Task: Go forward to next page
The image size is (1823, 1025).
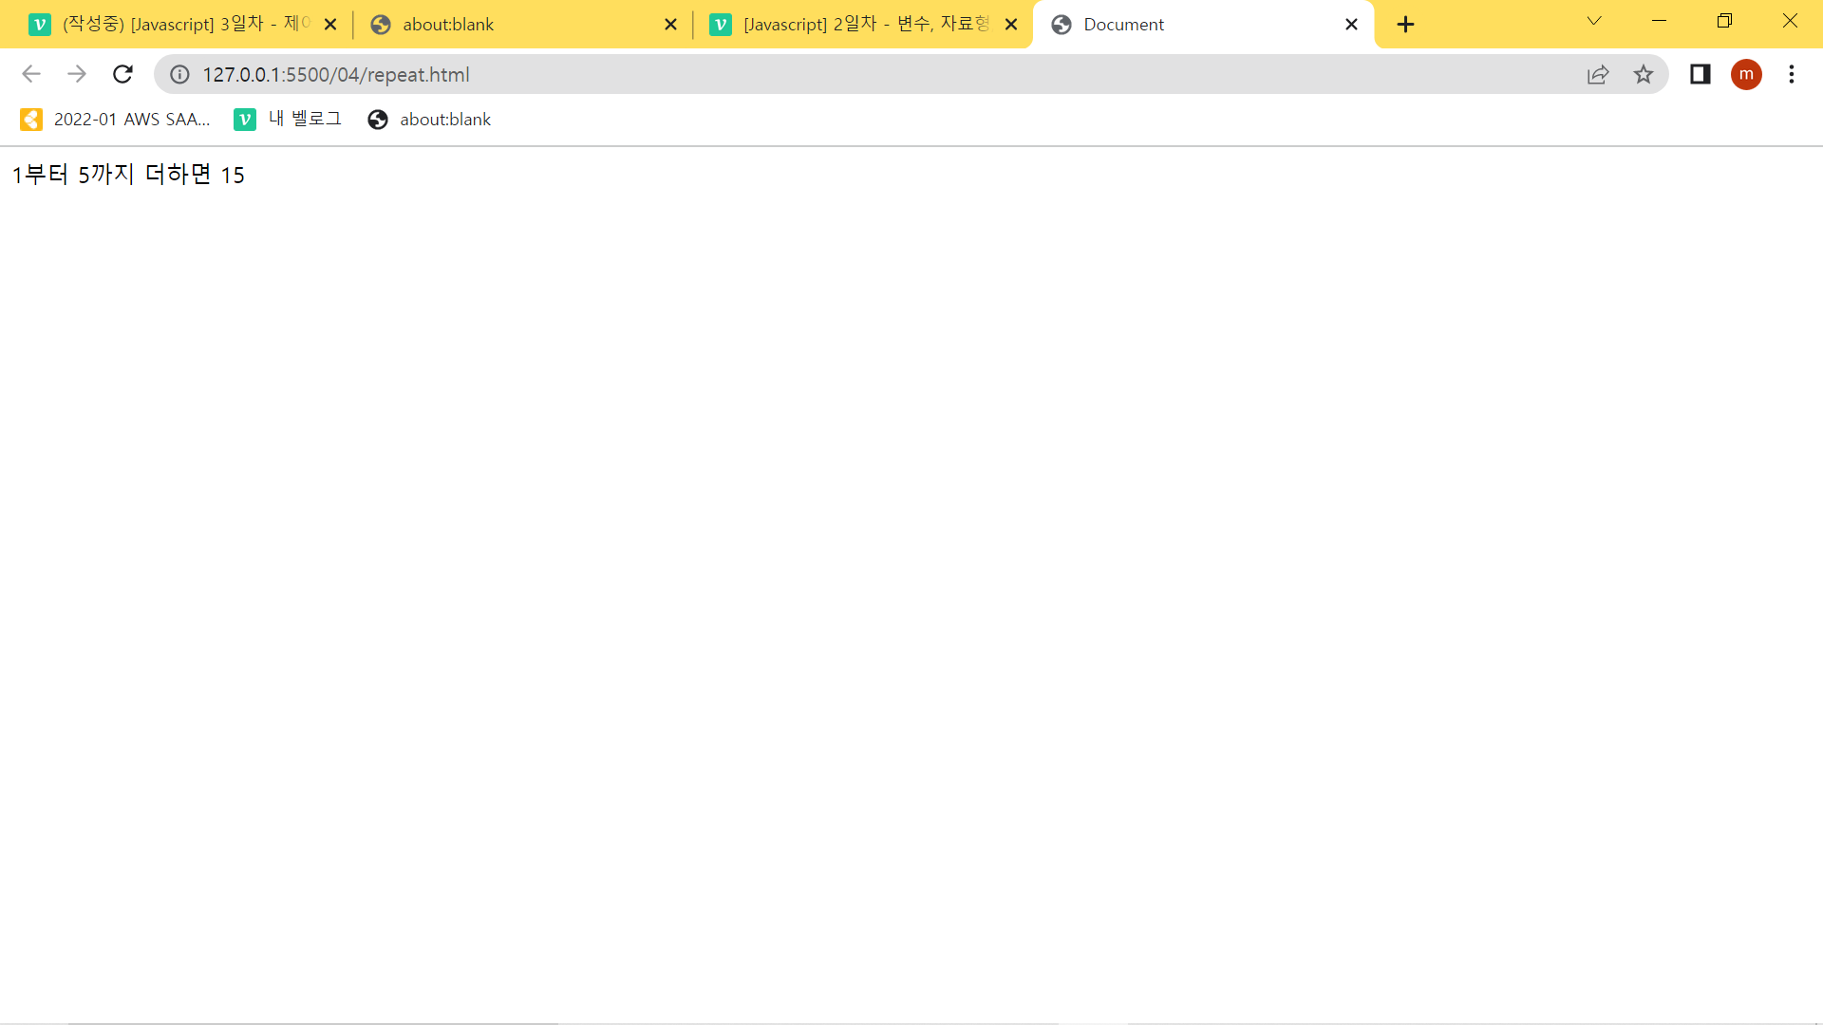Action: (x=77, y=74)
